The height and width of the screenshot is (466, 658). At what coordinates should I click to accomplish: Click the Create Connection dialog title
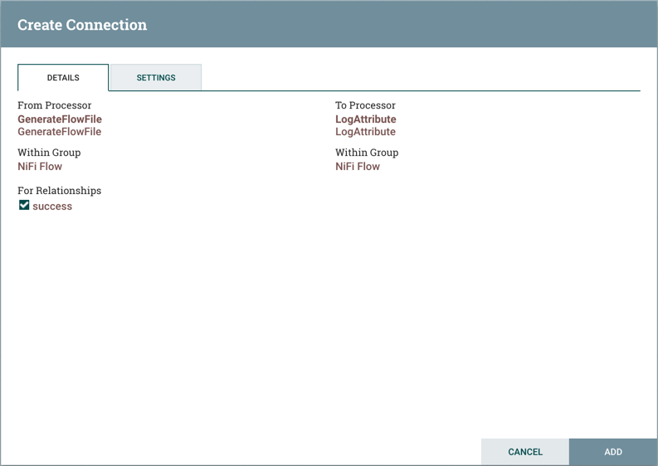(82, 25)
